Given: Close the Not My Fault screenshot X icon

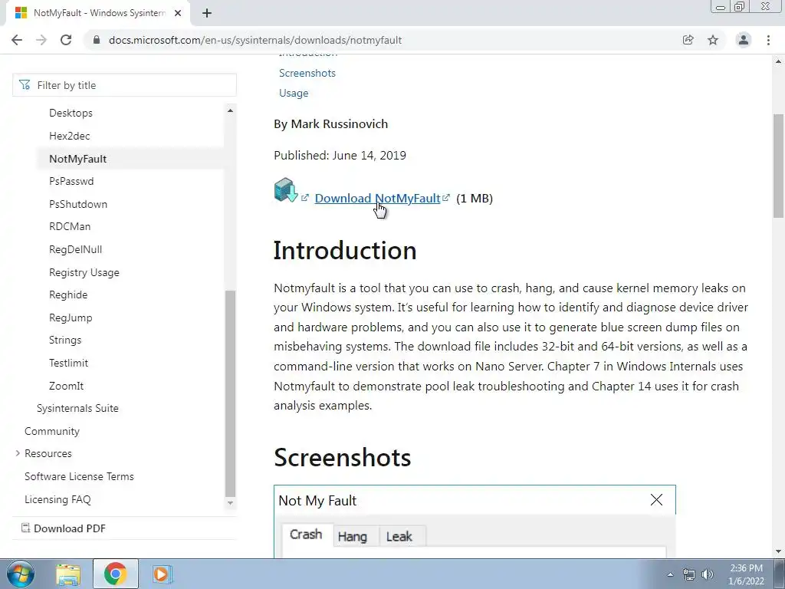Looking at the screenshot, I should pos(656,499).
